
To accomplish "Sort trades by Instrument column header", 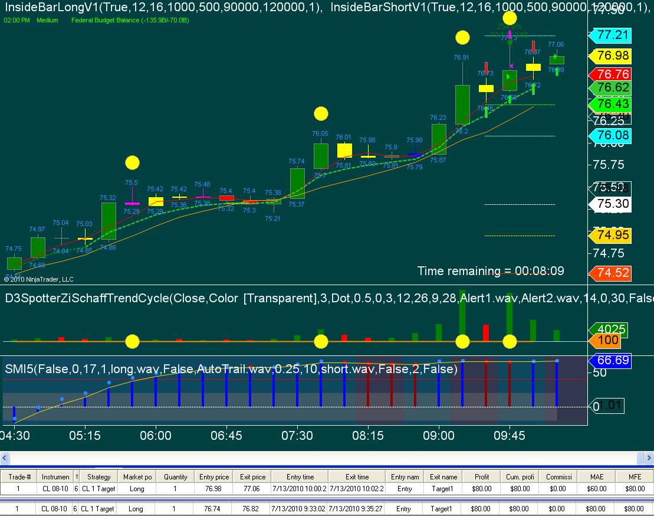I will (x=55, y=477).
